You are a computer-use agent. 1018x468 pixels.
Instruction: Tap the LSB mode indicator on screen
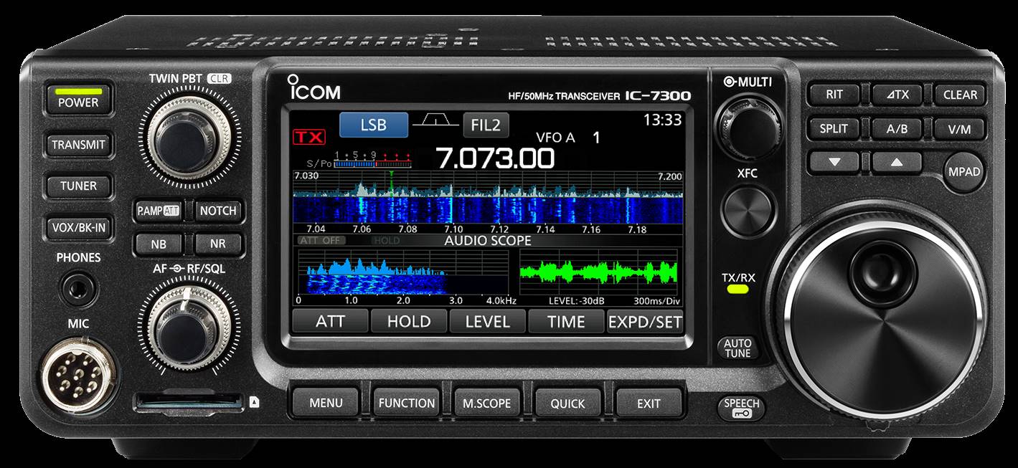coord(374,125)
